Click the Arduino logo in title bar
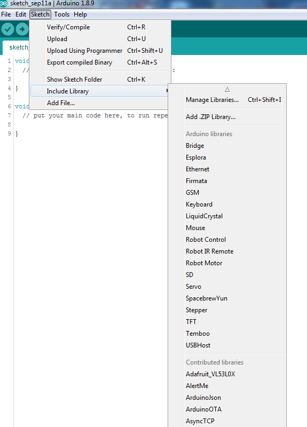This screenshot has height=427, width=307. 4,4
